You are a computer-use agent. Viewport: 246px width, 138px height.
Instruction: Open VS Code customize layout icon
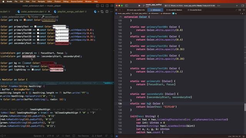click(112, 6)
